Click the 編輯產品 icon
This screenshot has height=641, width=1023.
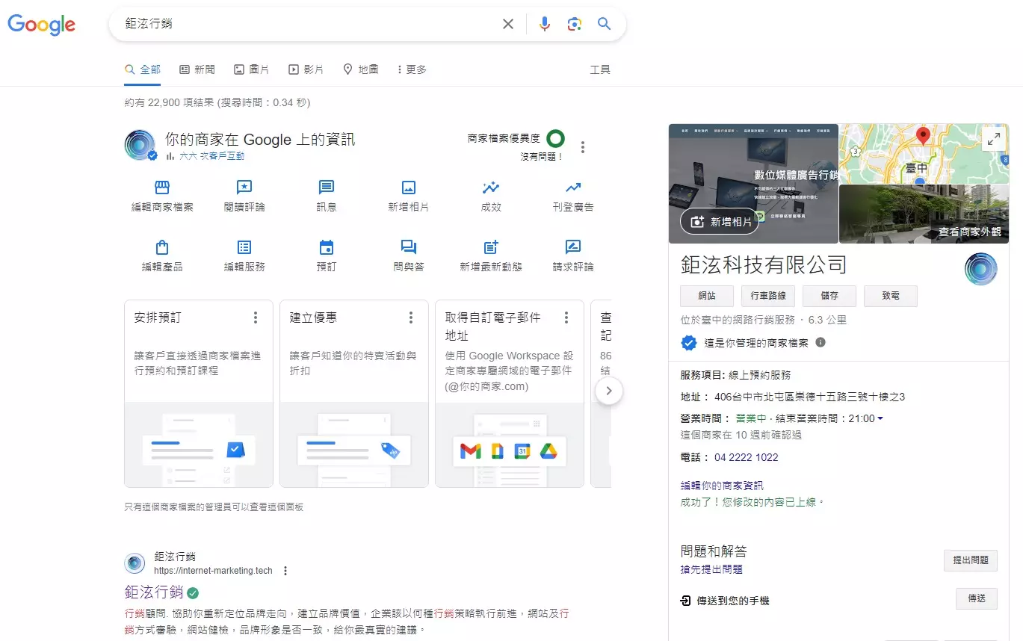[161, 247]
